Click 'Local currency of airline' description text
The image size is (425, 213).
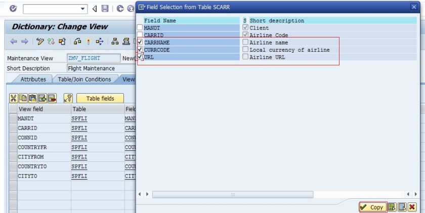(x=289, y=50)
